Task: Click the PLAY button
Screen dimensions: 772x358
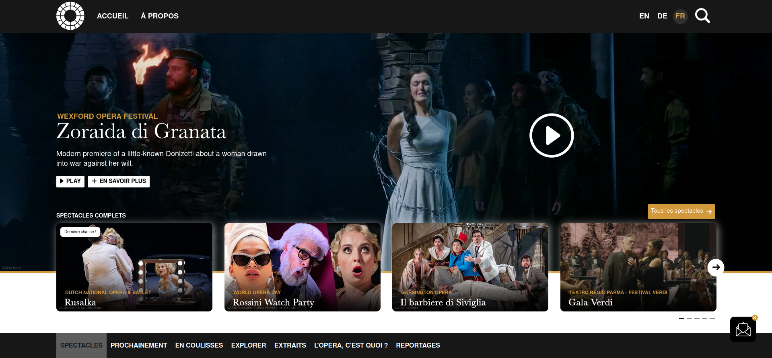Action: 70,181
